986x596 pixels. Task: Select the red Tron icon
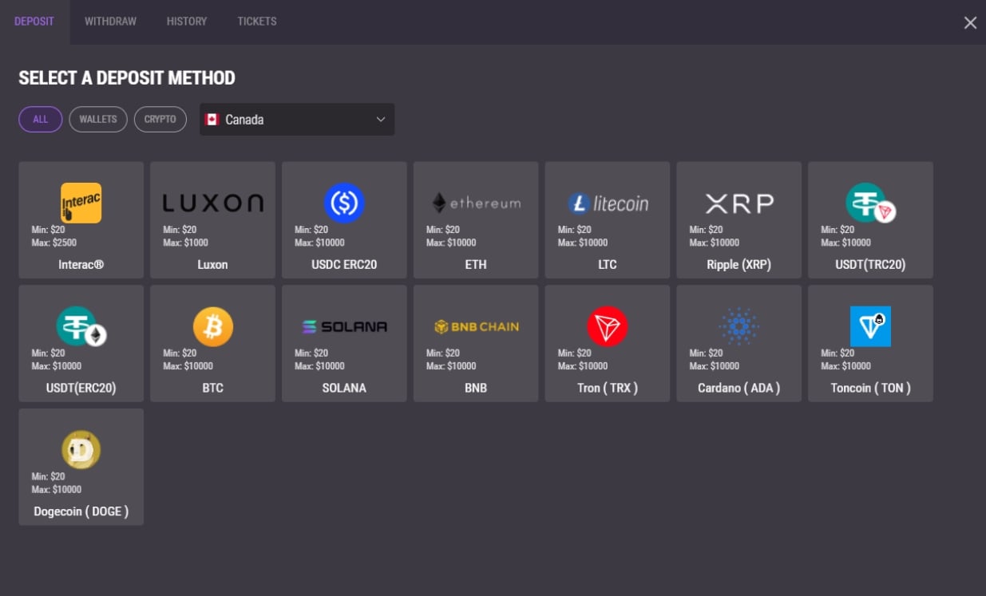(x=608, y=326)
